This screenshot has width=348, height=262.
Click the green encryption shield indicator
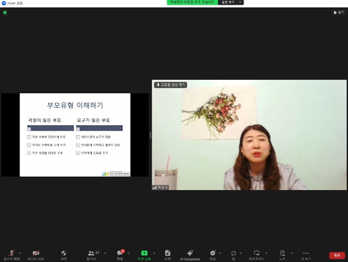[x=5, y=13]
